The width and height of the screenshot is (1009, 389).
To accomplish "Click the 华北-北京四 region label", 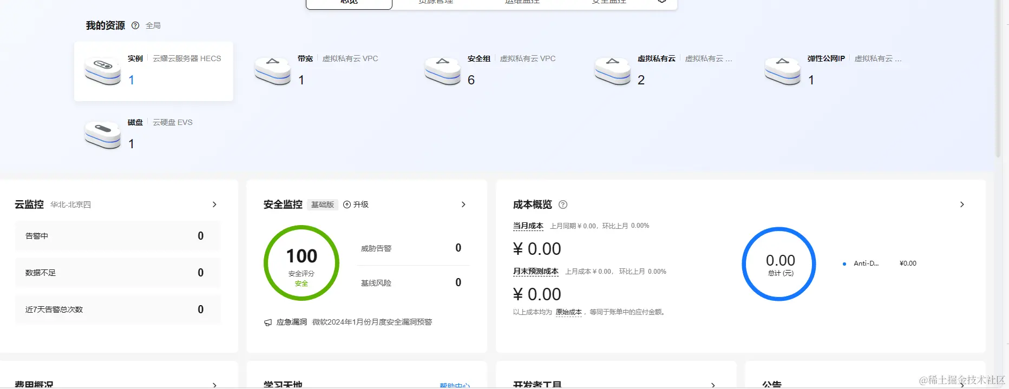I will tap(70, 205).
